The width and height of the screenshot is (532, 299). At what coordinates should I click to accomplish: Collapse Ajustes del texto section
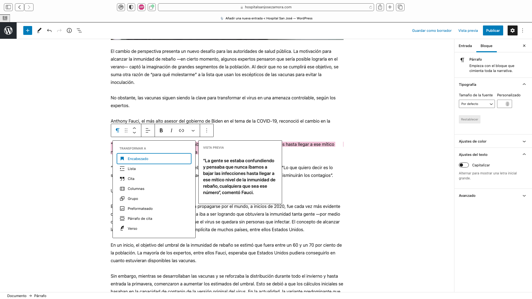pos(493,154)
